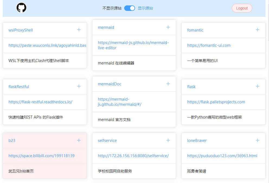Click plus icon on selfservice card
Image resolution: width=269 pixels, height=183 pixels.
[x=168, y=140]
